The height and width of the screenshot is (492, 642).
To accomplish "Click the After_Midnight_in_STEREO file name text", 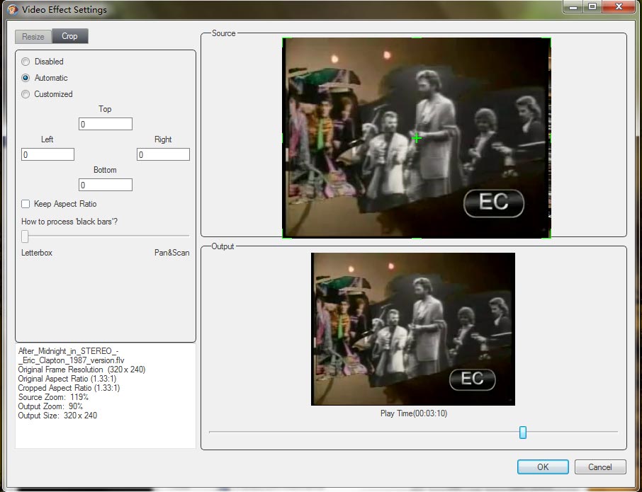I will (x=71, y=356).
